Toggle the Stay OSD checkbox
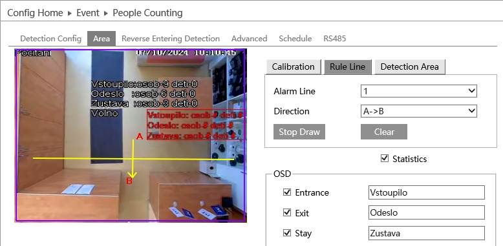The width and height of the screenshot is (503, 246). 287,233
